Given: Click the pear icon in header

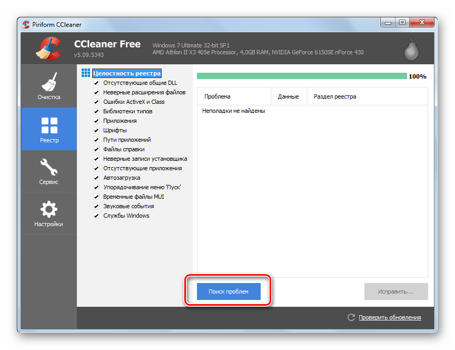Looking at the screenshot, I should pyautogui.click(x=411, y=50).
